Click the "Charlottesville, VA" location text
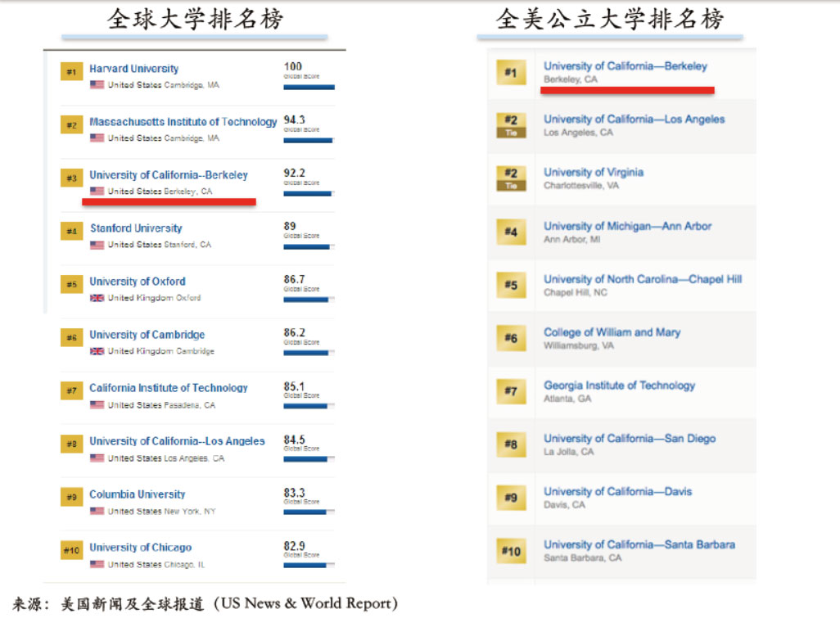The width and height of the screenshot is (840, 618). 581,186
